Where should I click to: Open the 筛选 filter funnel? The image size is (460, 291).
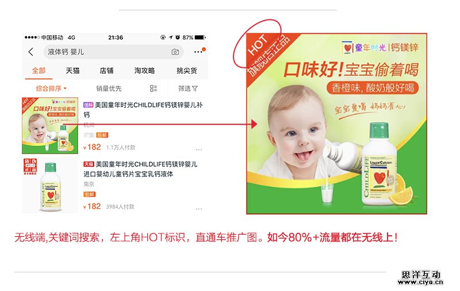[188, 89]
